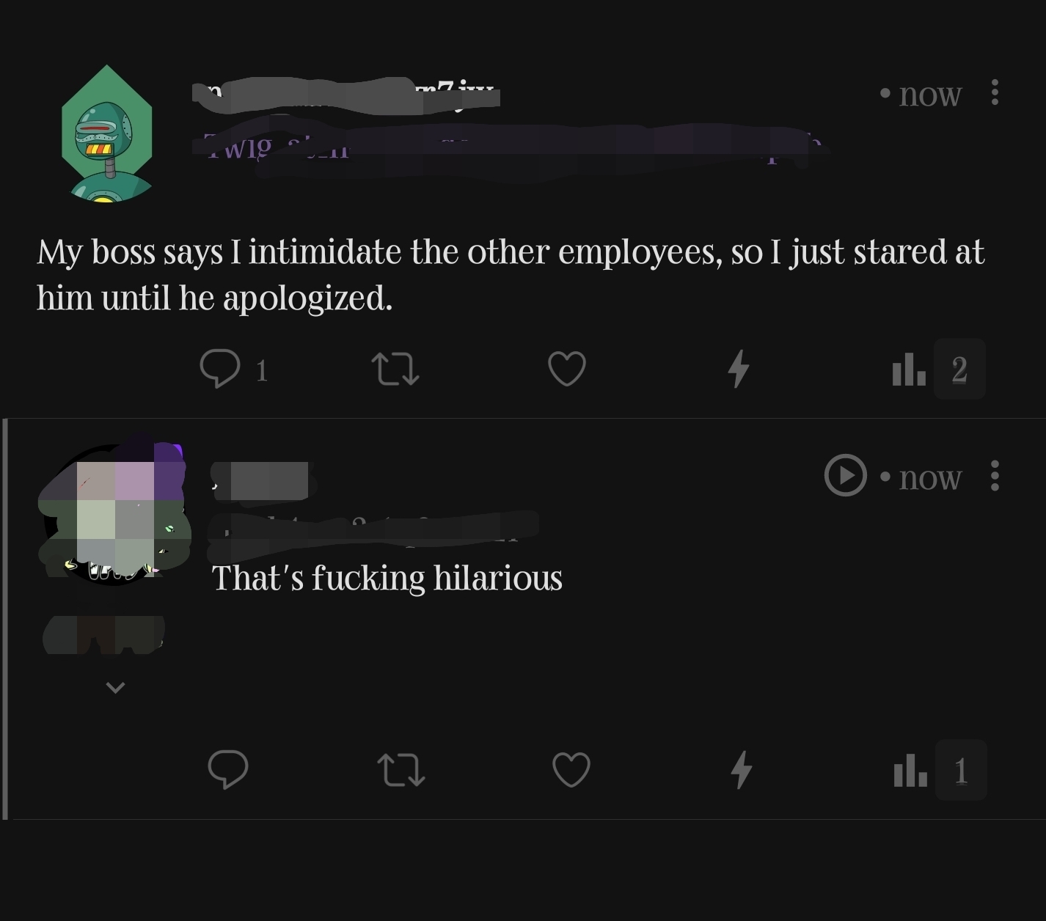Open stats chart on first post
This screenshot has height=921, width=1046.
tap(910, 369)
